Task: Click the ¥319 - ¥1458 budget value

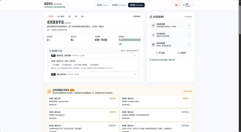Action: [x=101, y=40]
